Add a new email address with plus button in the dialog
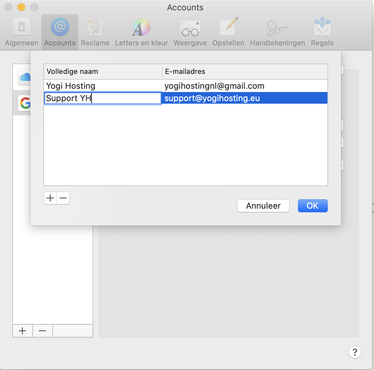Viewport: 374px width, 370px height. pos(50,198)
